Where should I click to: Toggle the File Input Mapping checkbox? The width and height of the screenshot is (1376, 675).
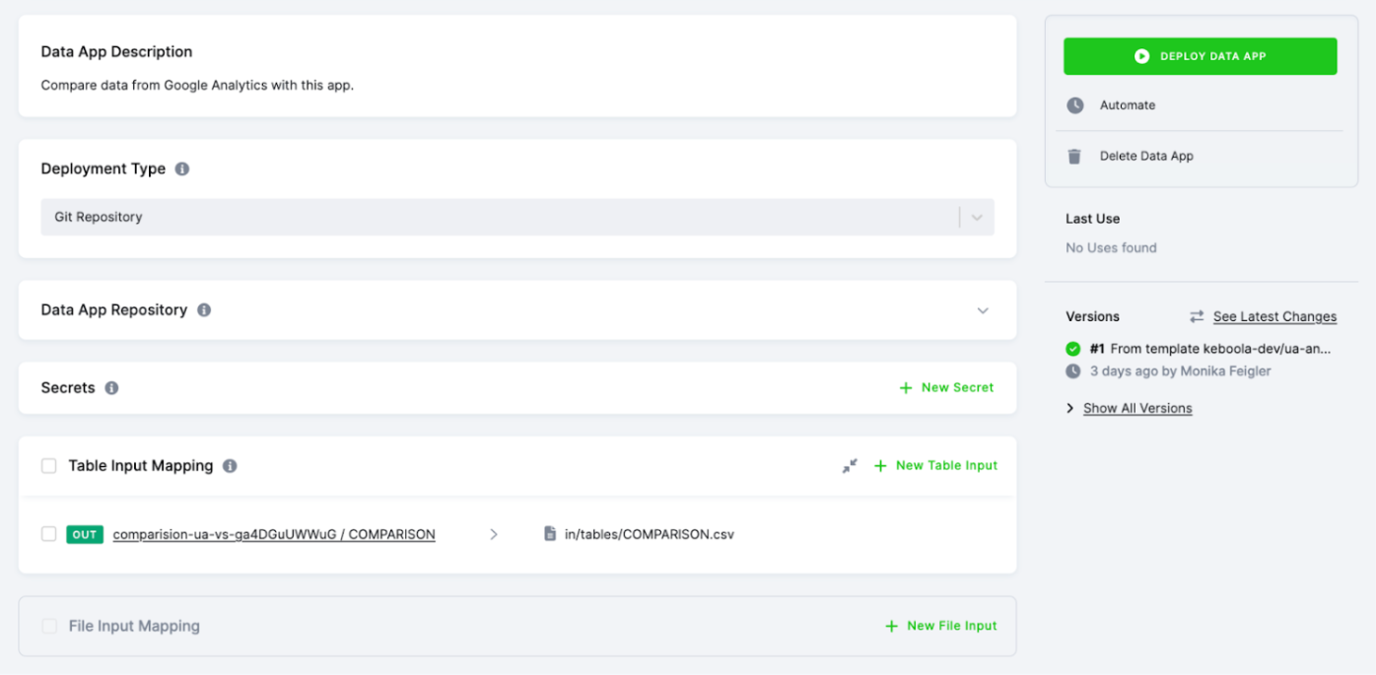(x=48, y=626)
